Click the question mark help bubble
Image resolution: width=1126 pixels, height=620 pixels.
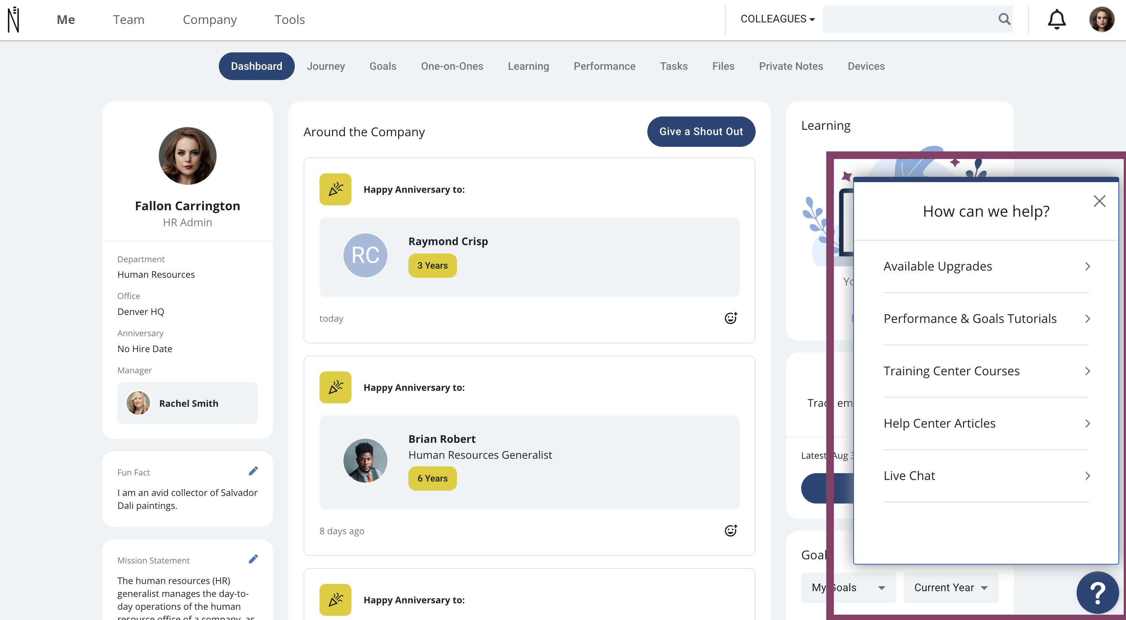(1098, 593)
